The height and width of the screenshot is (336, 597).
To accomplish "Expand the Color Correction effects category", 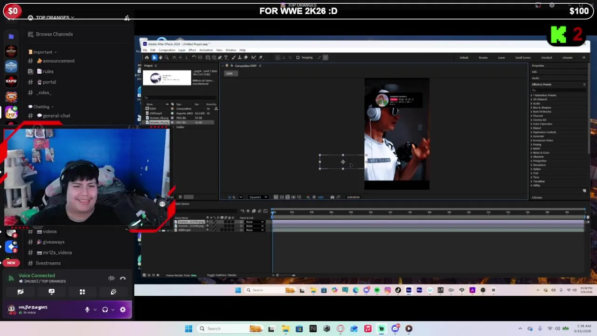I will (531, 124).
